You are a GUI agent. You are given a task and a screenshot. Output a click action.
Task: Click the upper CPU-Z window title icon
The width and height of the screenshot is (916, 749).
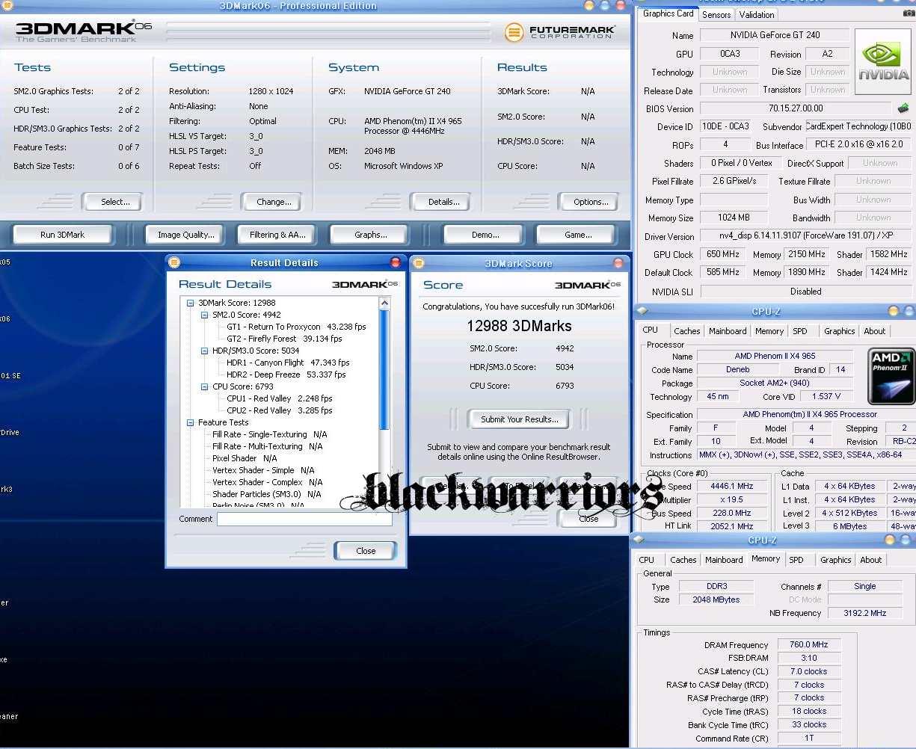click(x=642, y=311)
